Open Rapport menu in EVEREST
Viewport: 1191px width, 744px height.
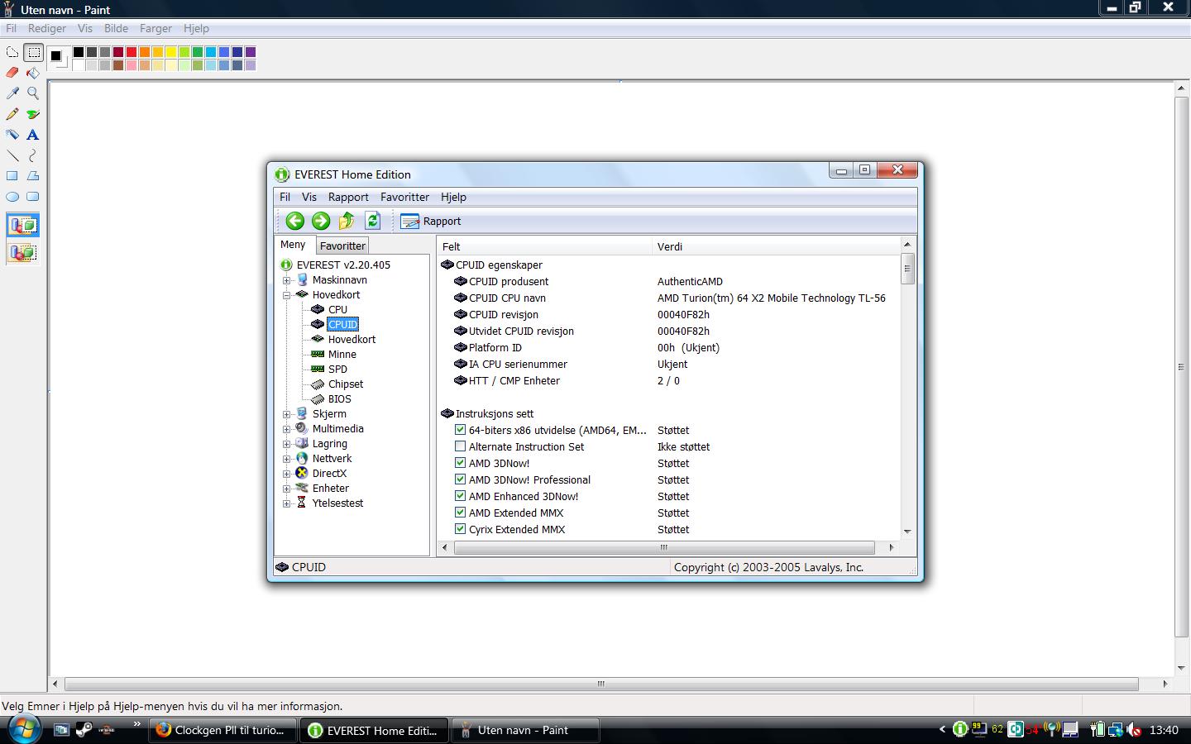pyautogui.click(x=348, y=197)
